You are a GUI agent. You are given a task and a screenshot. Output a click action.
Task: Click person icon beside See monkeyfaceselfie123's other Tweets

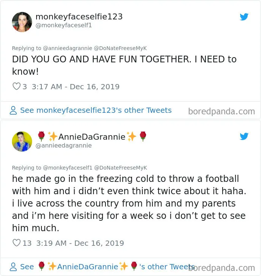13,111
